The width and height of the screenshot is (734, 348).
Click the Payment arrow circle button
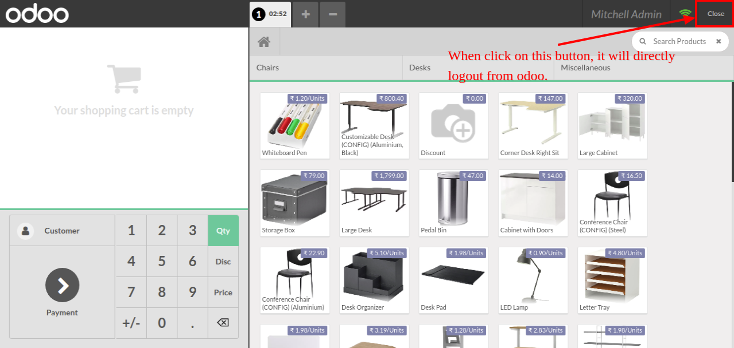pyautogui.click(x=62, y=285)
